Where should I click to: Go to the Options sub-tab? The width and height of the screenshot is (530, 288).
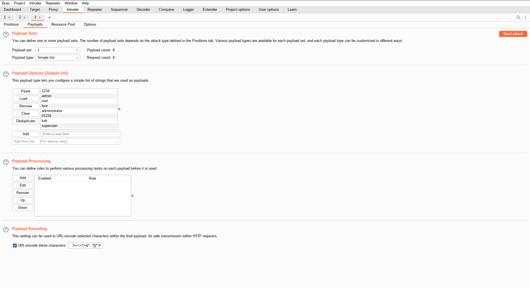click(90, 25)
